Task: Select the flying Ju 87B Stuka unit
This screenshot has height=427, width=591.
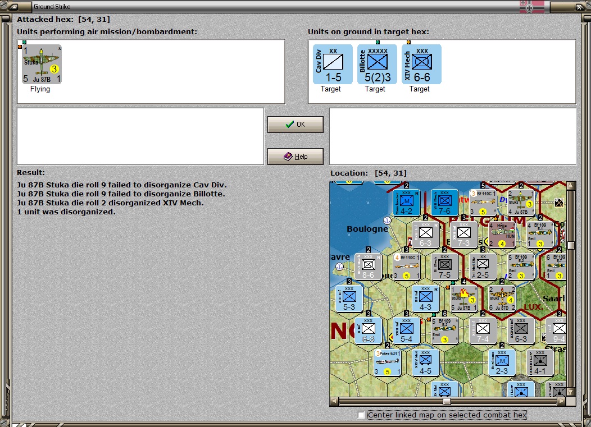Action: click(42, 65)
